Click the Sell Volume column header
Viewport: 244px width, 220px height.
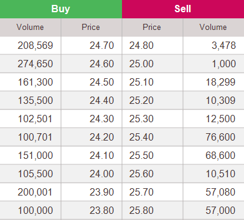[x=213, y=28]
